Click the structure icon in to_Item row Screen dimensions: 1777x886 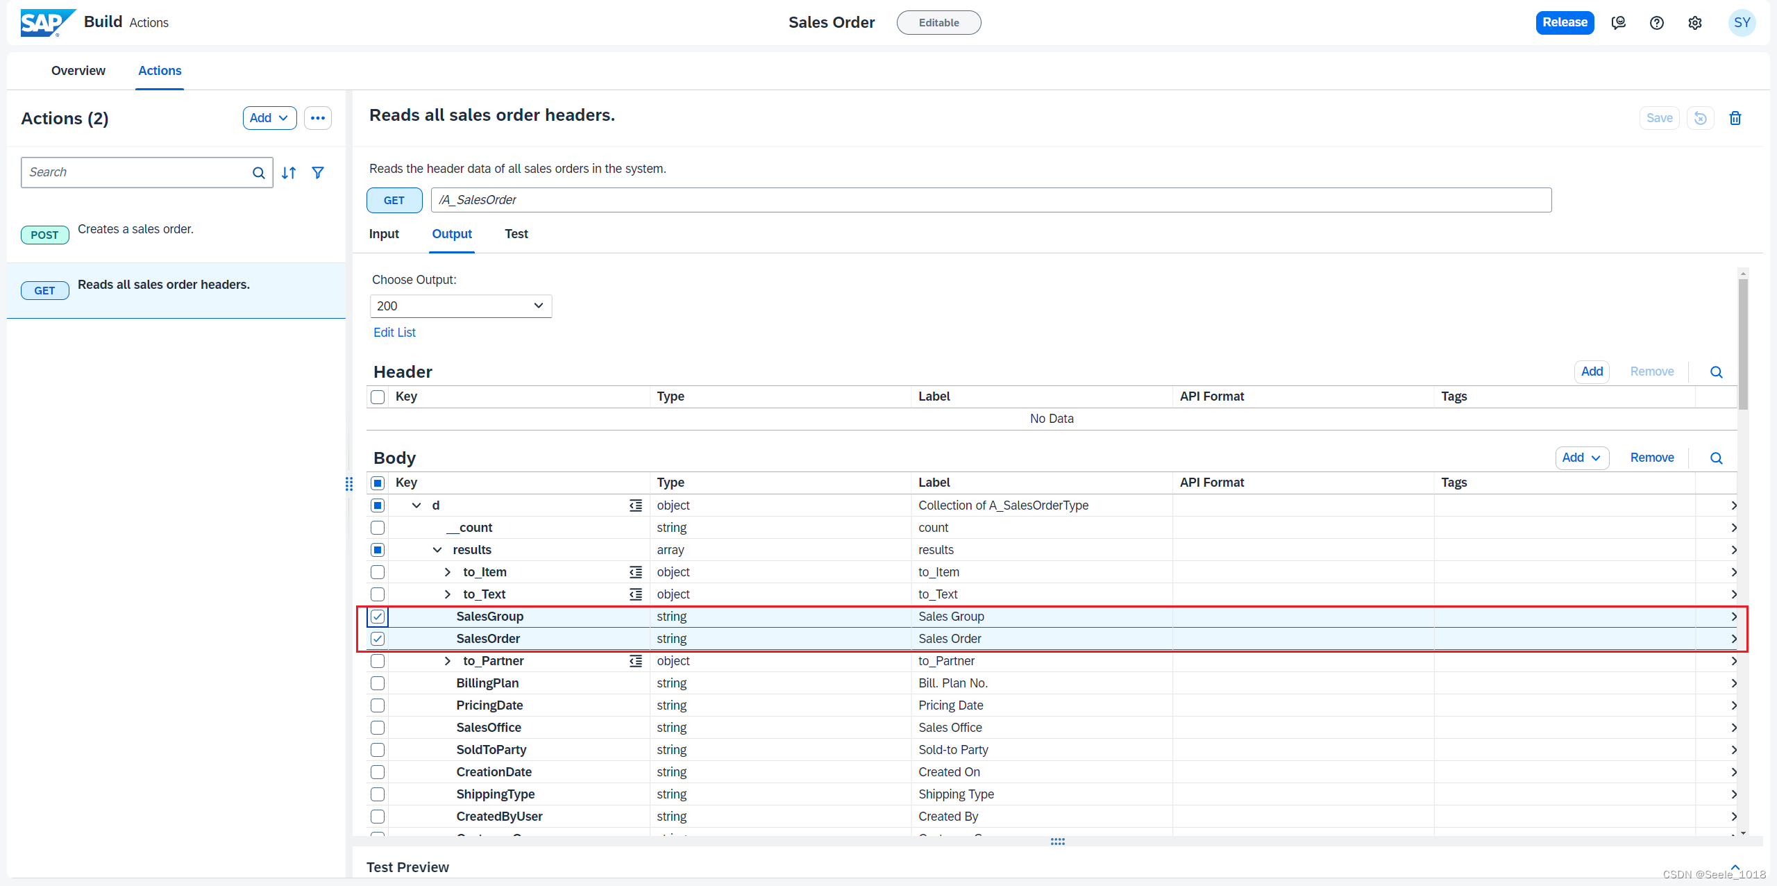(x=636, y=572)
